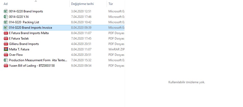Select the Malta T. Fatura archive name
This screenshot has height=107, width=243.
coord(19,49)
